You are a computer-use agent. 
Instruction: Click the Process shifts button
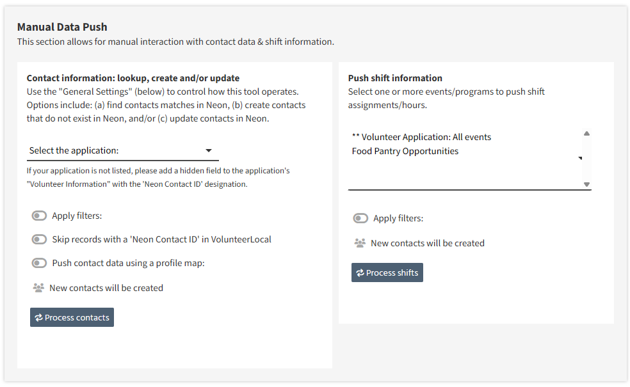pos(387,273)
